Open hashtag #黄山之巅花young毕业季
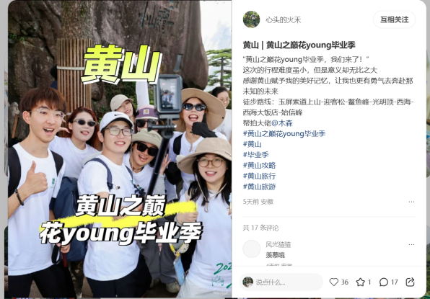 click(x=284, y=134)
